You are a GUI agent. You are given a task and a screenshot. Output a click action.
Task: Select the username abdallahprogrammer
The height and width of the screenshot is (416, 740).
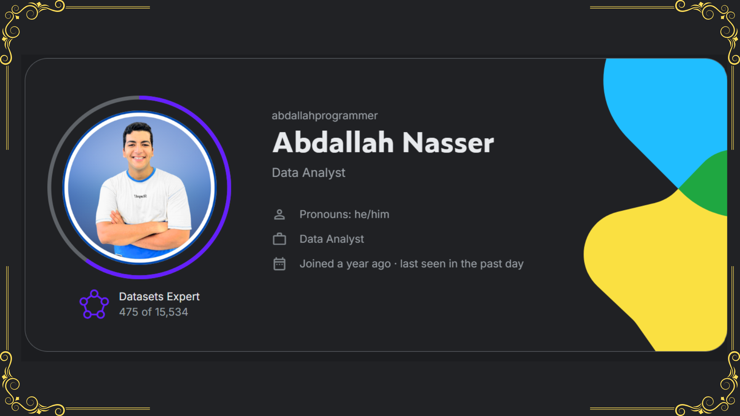(x=325, y=116)
